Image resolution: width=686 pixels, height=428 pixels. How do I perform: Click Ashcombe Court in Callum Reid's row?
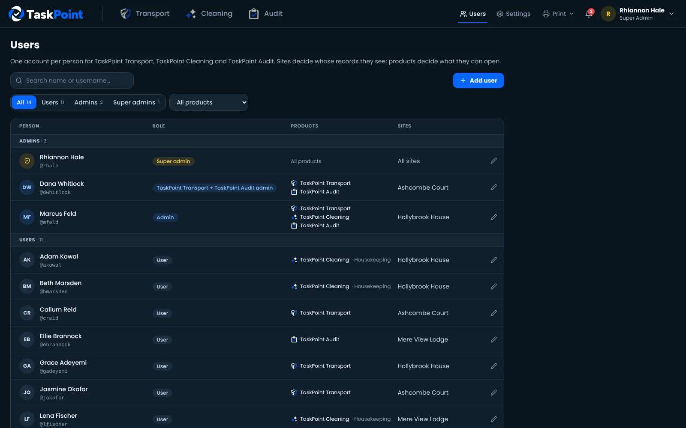(423, 313)
